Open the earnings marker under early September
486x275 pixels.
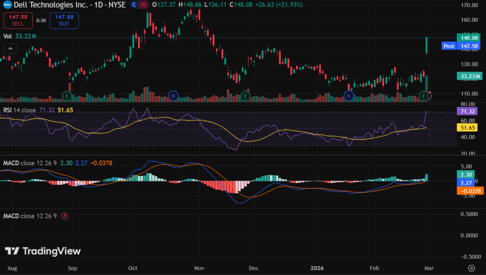[x=68, y=96]
